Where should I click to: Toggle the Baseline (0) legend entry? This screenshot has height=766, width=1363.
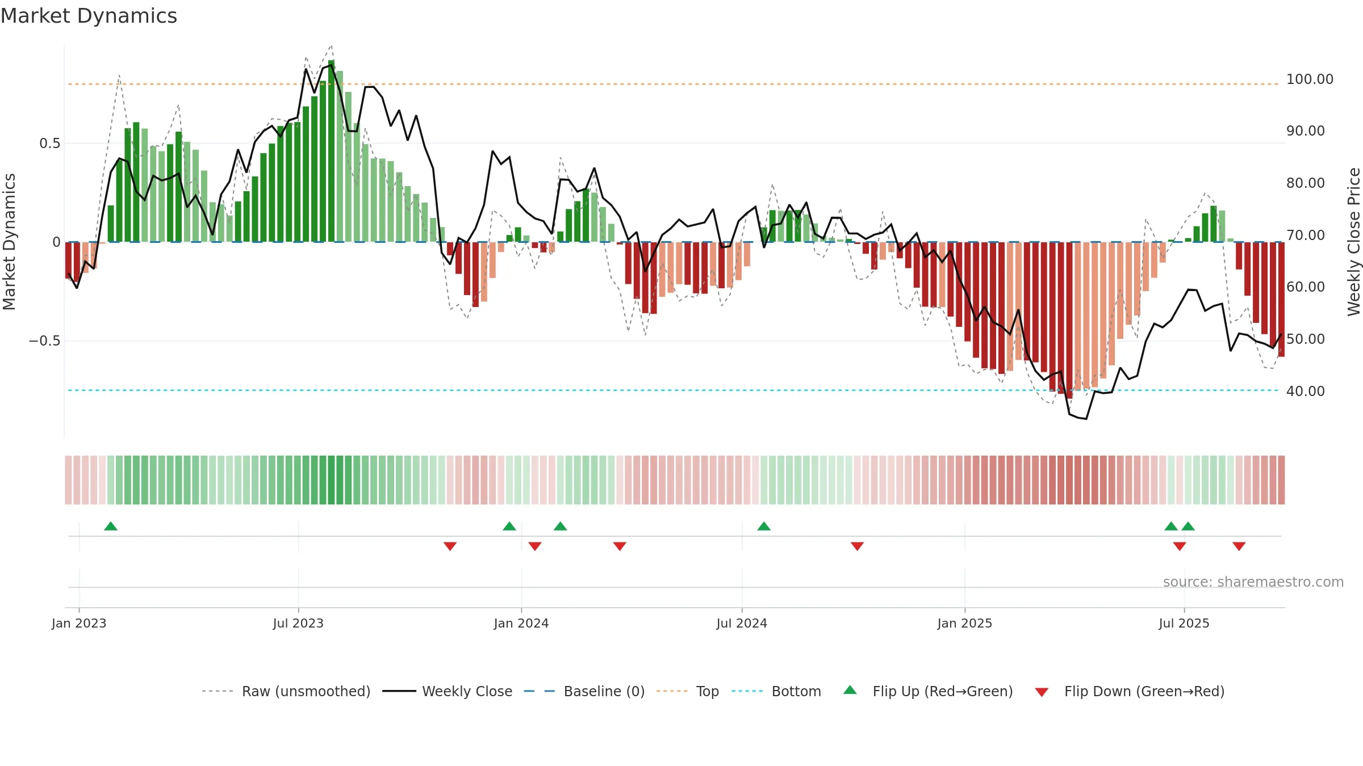pos(604,691)
